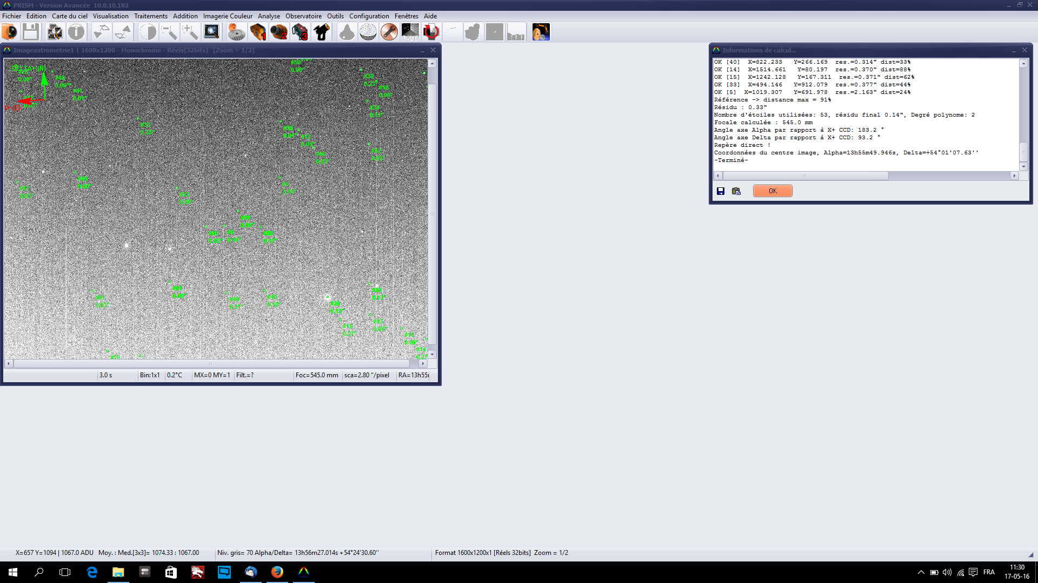
Task: Copy calculation info with clipboard icon
Action: [x=736, y=191]
